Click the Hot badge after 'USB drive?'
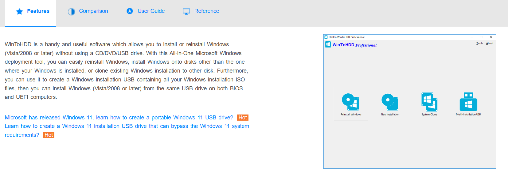508x184 pixels. point(243,118)
